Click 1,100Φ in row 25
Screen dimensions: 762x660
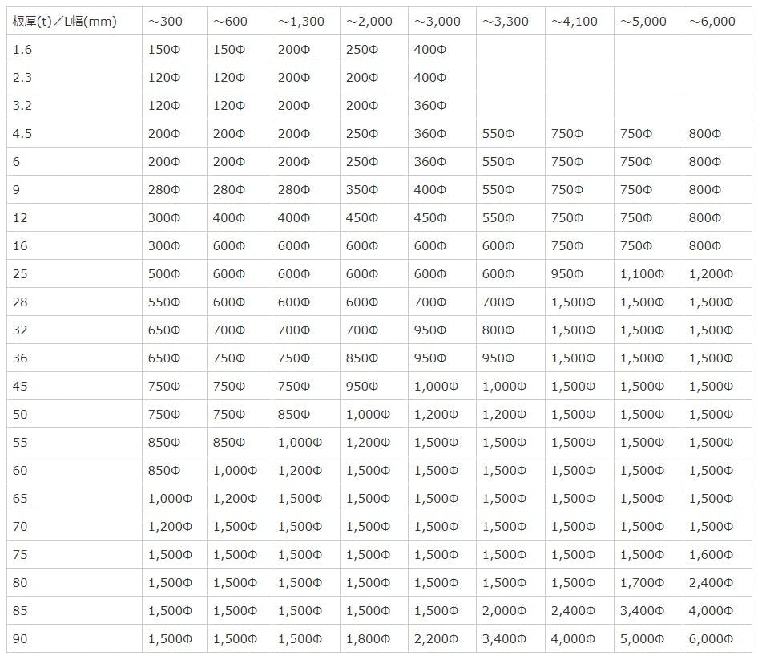point(642,273)
